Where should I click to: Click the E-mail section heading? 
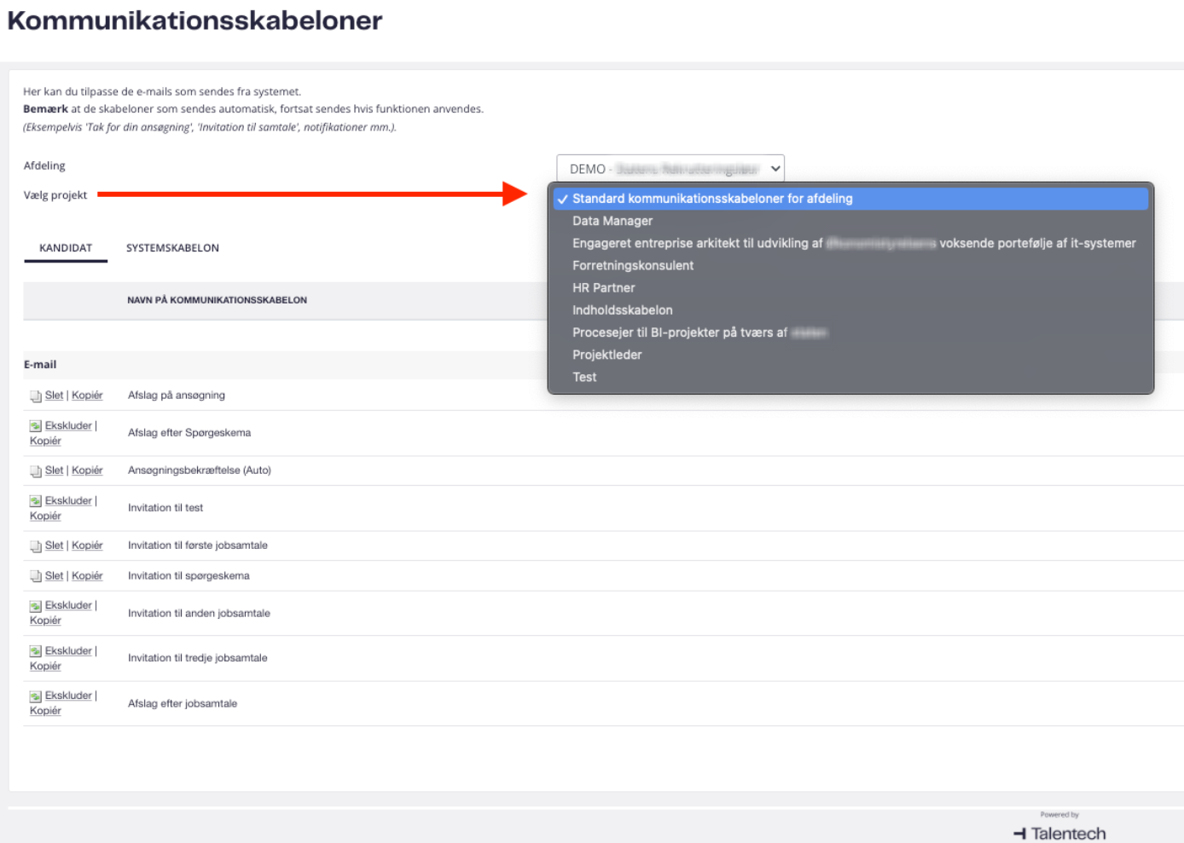coord(40,365)
